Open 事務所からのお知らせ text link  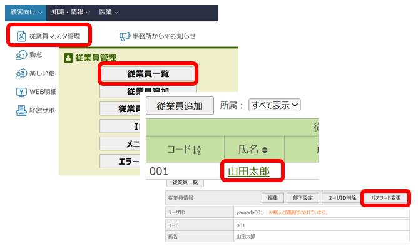tap(164, 36)
